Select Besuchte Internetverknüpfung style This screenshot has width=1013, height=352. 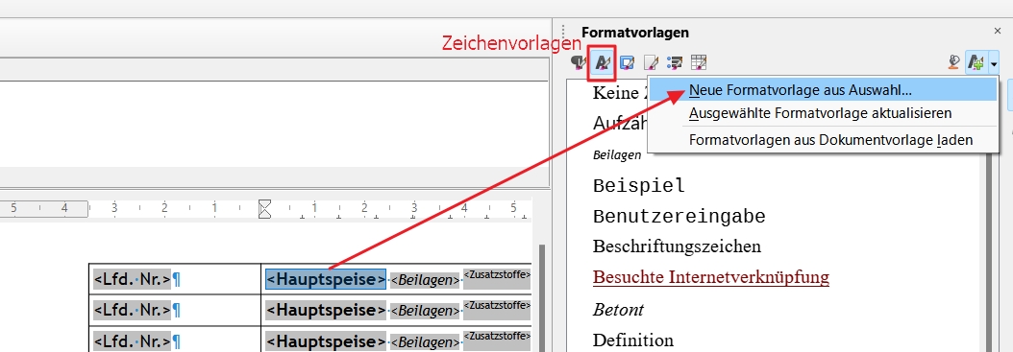pos(710,277)
